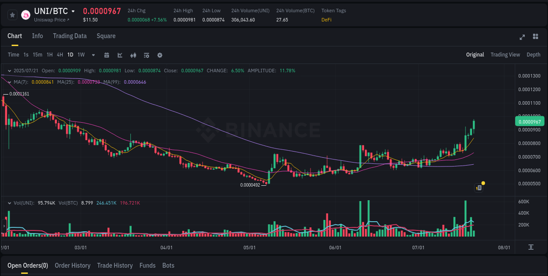This screenshot has height=276, width=548.
Task: Switch chart to Trading View mode
Action: pos(505,55)
